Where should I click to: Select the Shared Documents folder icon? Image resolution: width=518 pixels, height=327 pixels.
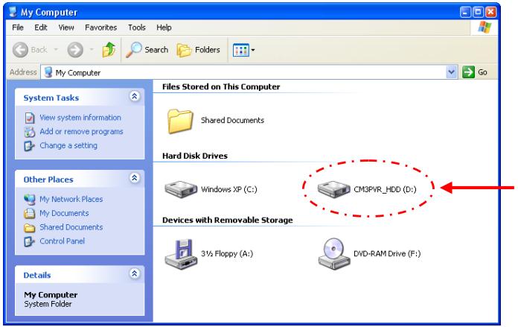tap(179, 121)
